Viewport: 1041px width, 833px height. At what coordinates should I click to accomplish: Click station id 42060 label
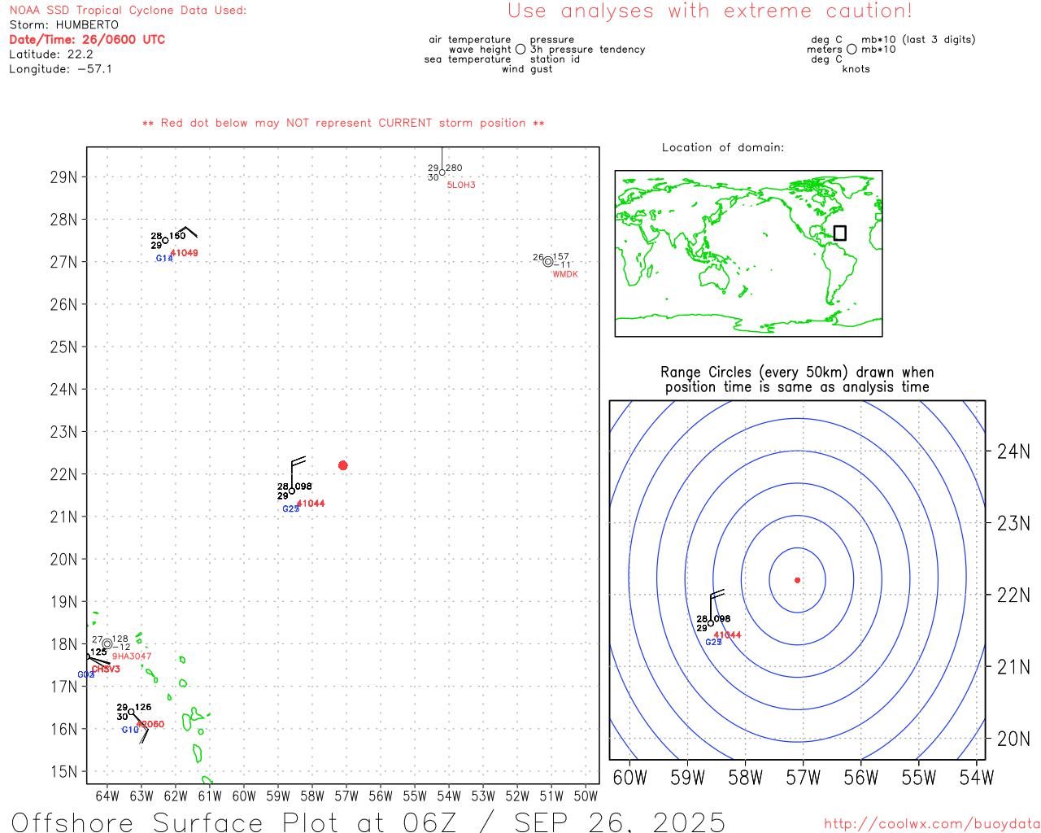click(150, 724)
